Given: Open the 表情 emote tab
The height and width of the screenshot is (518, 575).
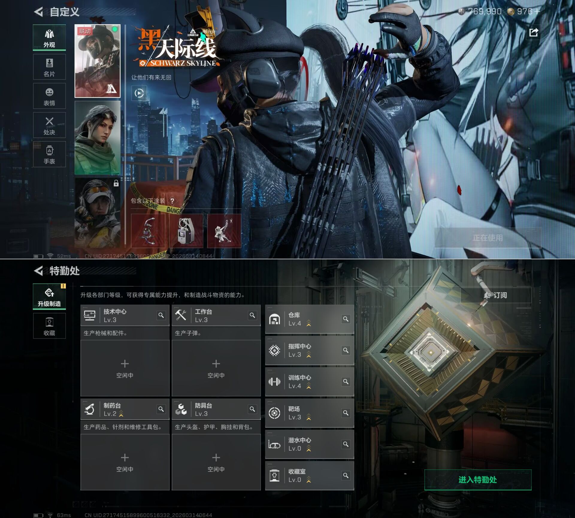Looking at the screenshot, I should click(49, 96).
